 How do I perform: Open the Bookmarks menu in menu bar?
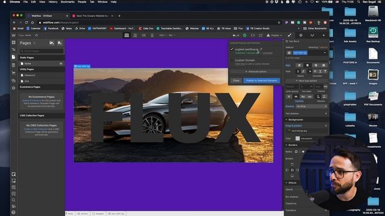click(67, 2)
